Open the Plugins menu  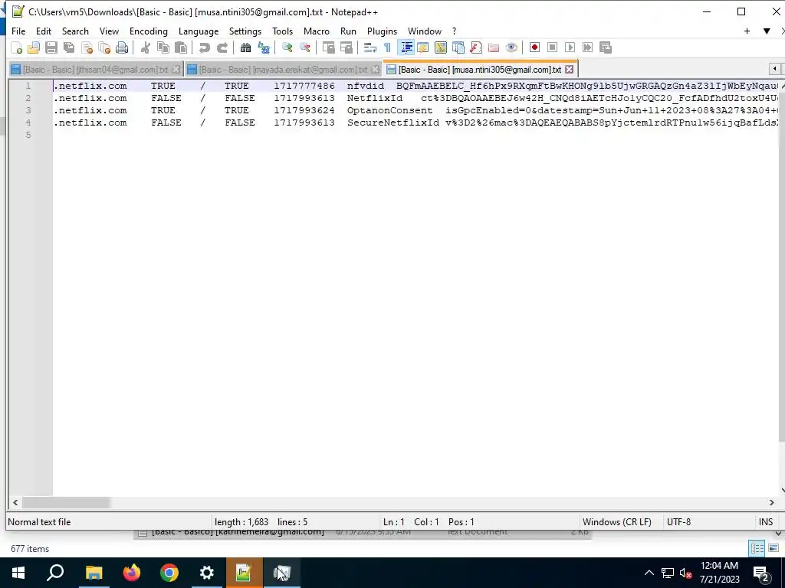382,31
